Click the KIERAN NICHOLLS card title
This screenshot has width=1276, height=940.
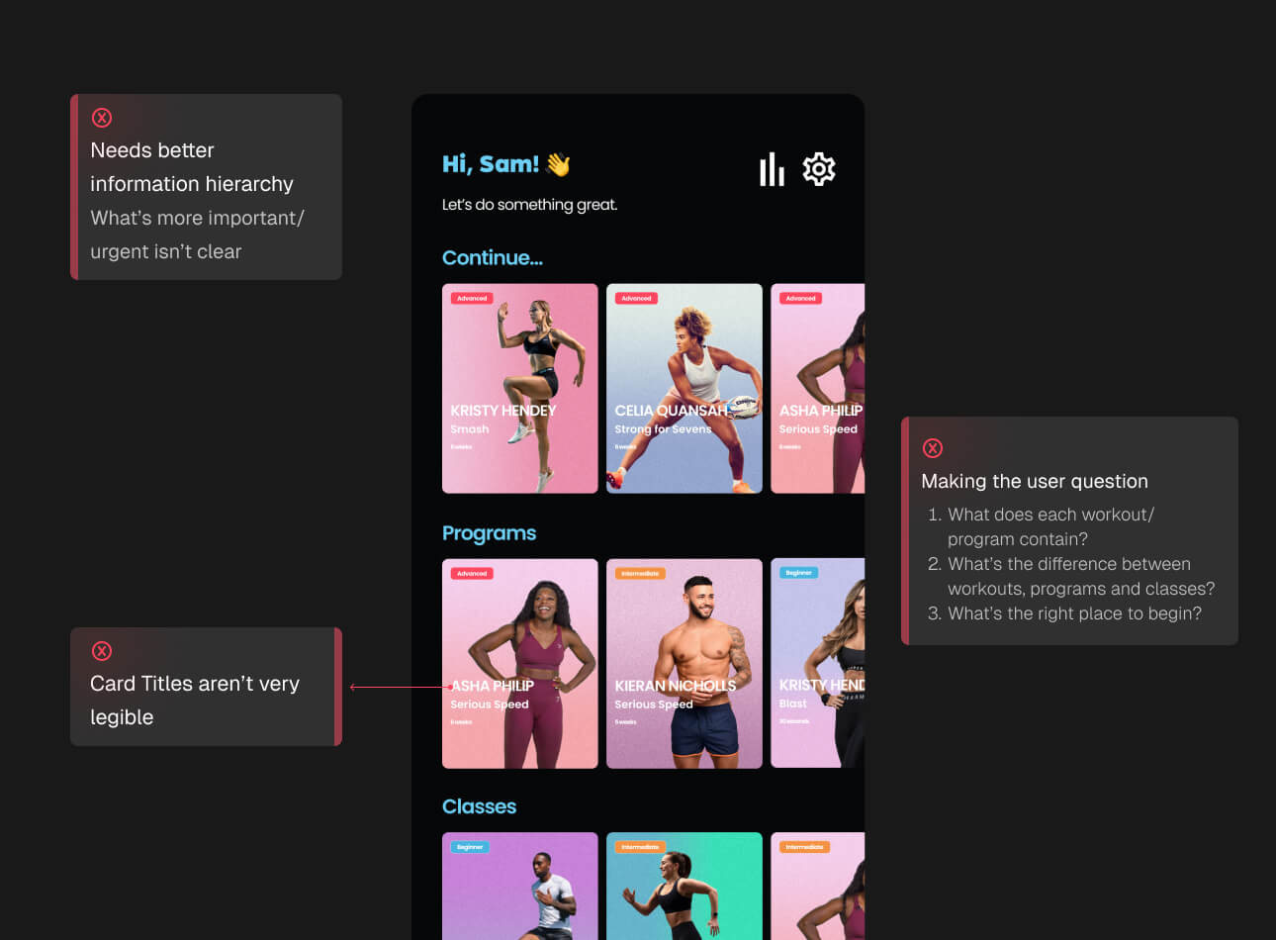point(676,686)
